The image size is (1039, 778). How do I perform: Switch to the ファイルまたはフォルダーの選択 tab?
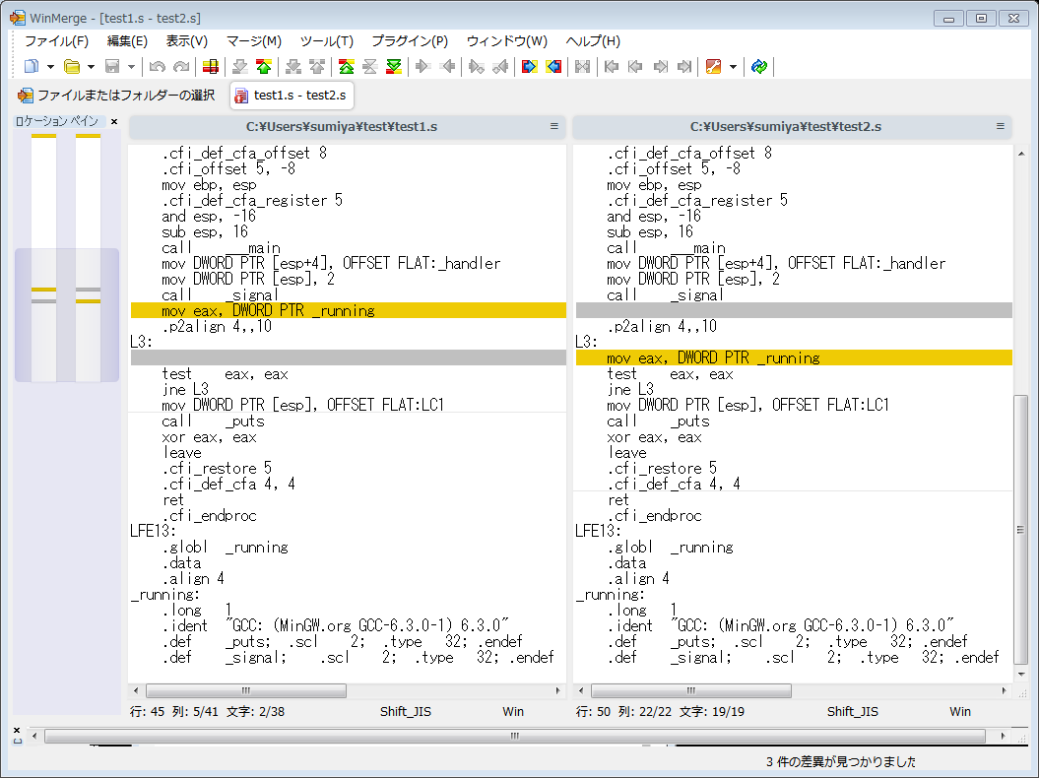116,96
